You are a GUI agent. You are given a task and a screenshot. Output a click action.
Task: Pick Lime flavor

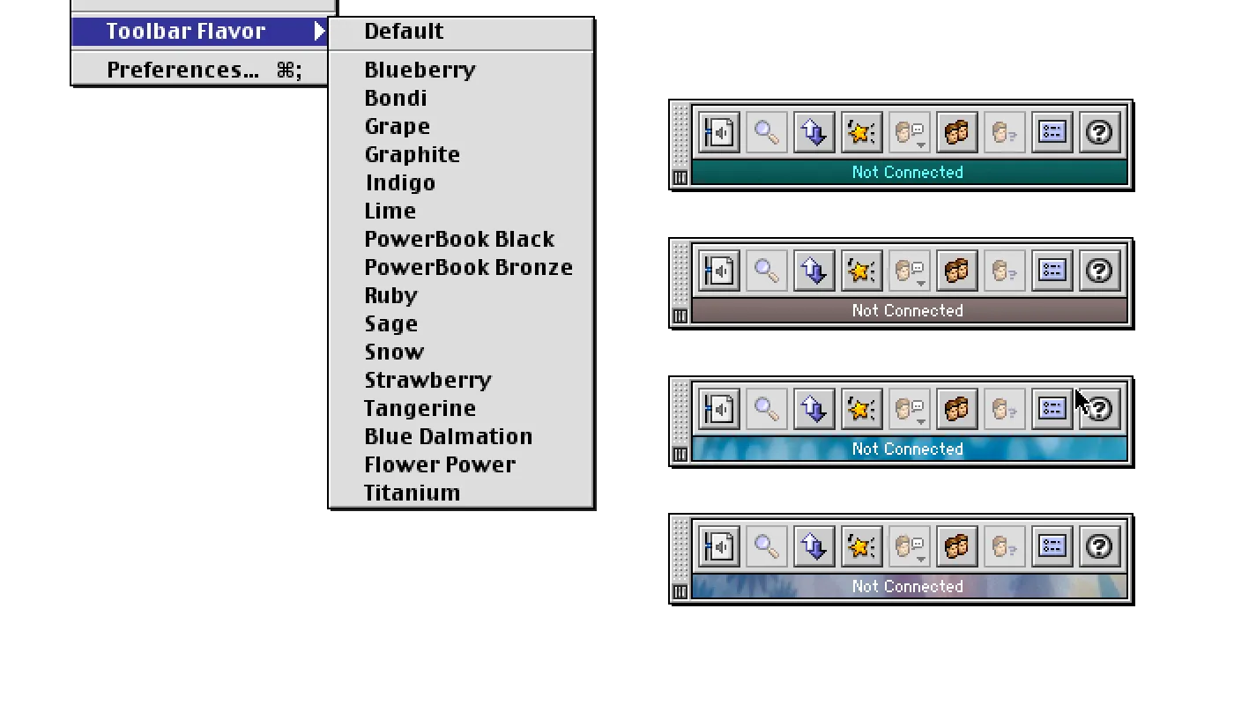[x=461, y=211]
